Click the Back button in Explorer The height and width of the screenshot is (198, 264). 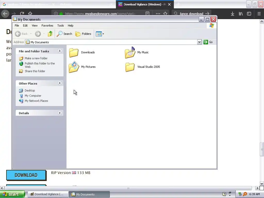21,34
